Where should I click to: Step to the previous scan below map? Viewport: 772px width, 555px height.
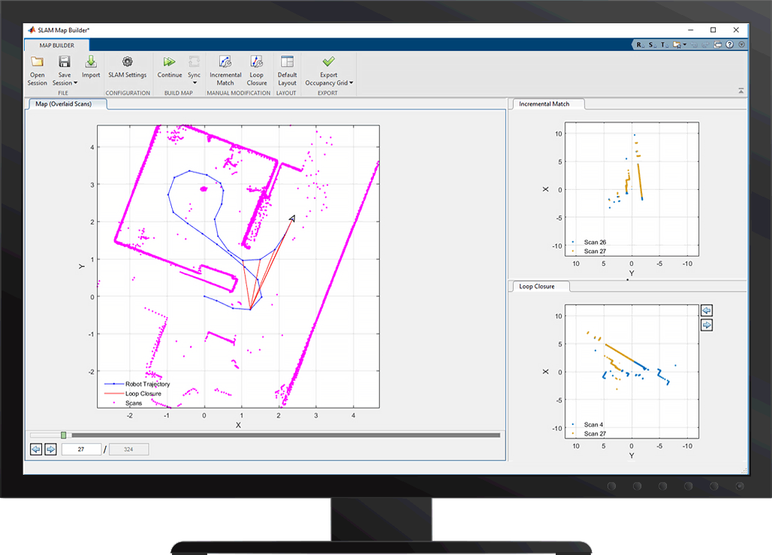(36, 449)
